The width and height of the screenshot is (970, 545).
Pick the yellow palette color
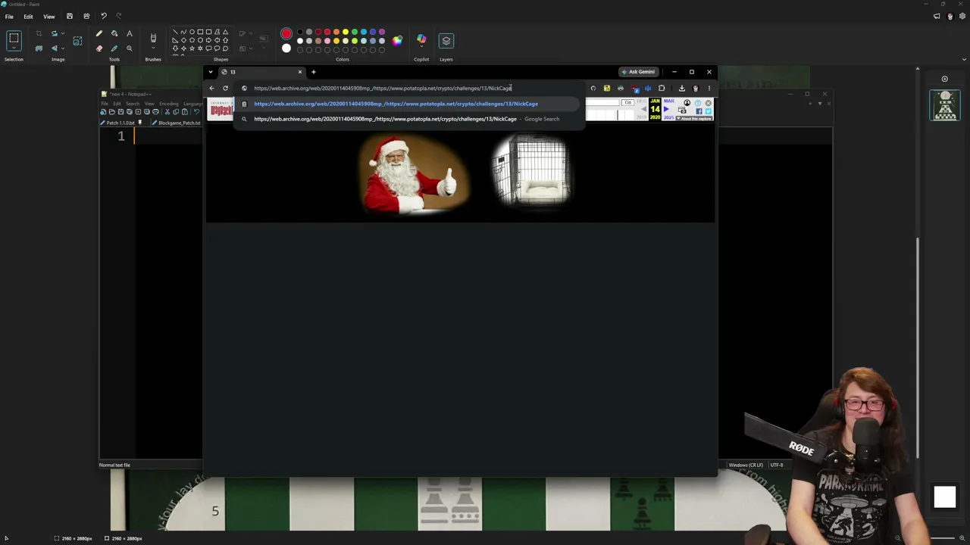coord(346,32)
